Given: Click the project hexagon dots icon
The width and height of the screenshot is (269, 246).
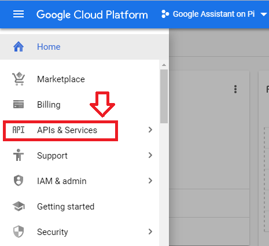Looking at the screenshot, I should [165, 14].
